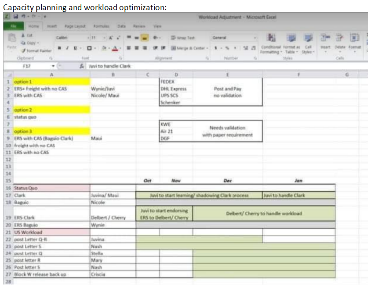Image resolution: width=370 pixels, height=288 pixels.
Task: Open the Clipboard dialog launcher
Action: click(x=51, y=58)
